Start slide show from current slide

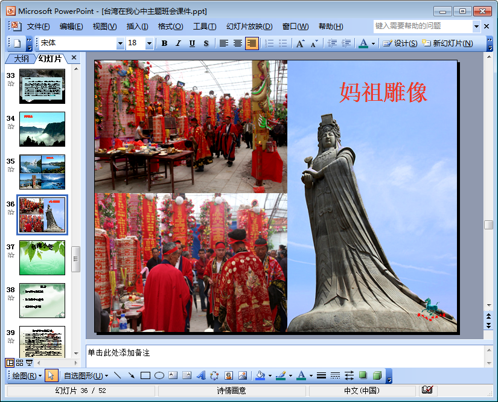coord(29,363)
